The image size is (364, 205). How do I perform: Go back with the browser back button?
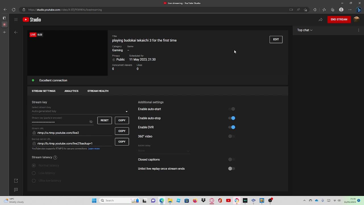click(x=5, y=10)
